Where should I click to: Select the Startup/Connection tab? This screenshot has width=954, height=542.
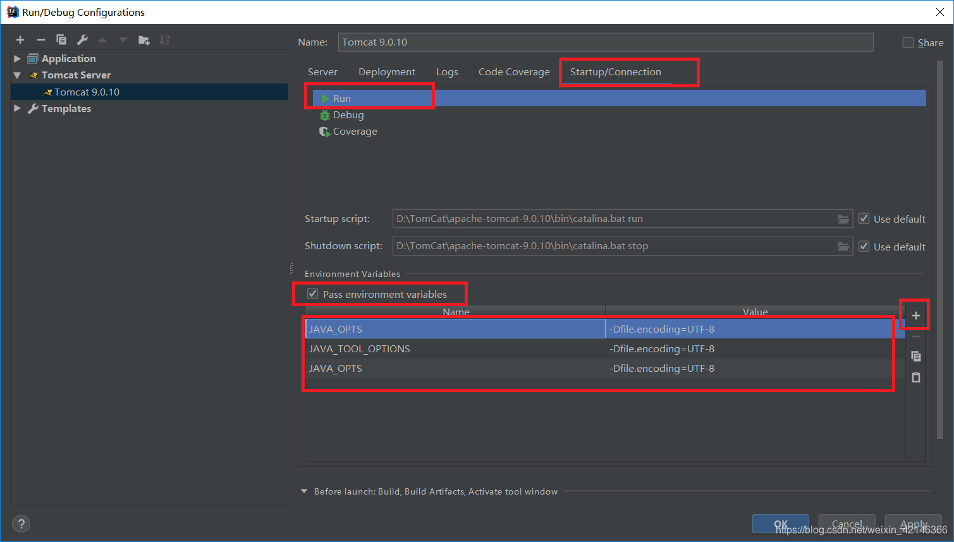616,72
